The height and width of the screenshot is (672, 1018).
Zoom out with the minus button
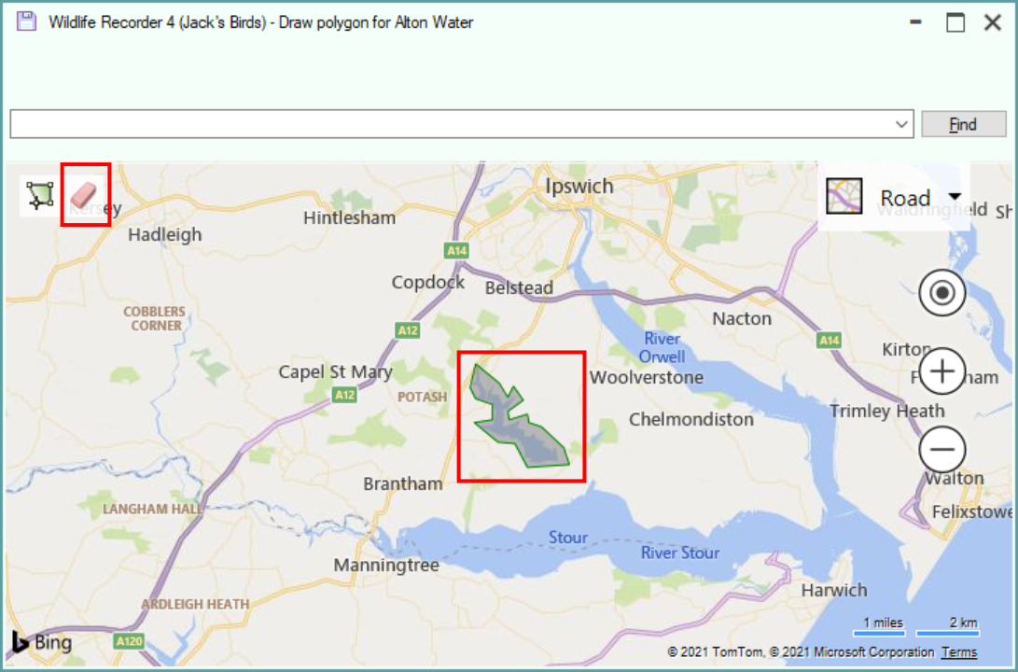pos(942,449)
